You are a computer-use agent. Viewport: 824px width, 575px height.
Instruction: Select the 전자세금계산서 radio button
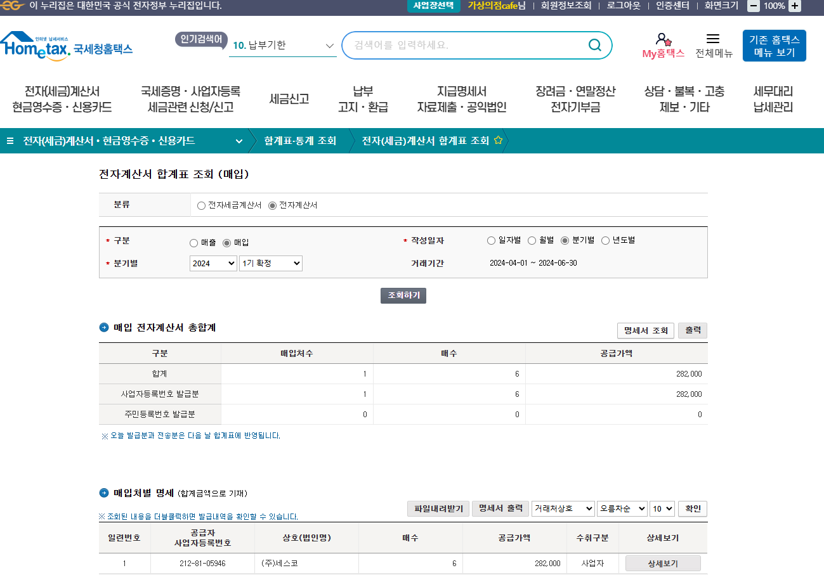click(202, 205)
